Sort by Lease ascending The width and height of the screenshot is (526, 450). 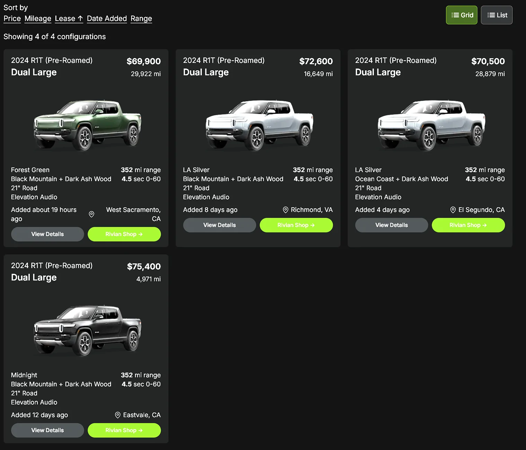pyautogui.click(x=69, y=19)
